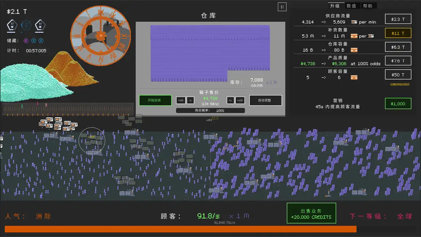The height and width of the screenshot is (237, 421).
Task: Open the 升级 tab
Action: click(335, 6)
